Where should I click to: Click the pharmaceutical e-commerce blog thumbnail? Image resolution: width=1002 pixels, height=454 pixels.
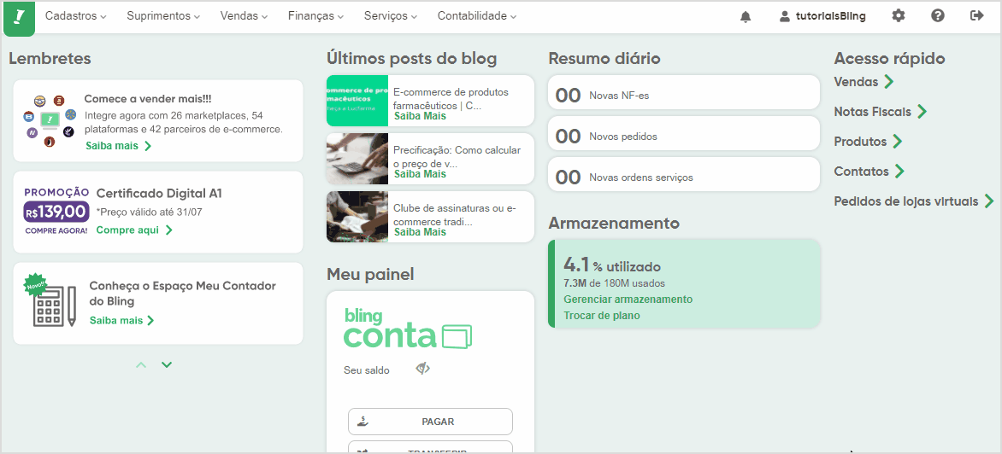pyautogui.click(x=357, y=101)
